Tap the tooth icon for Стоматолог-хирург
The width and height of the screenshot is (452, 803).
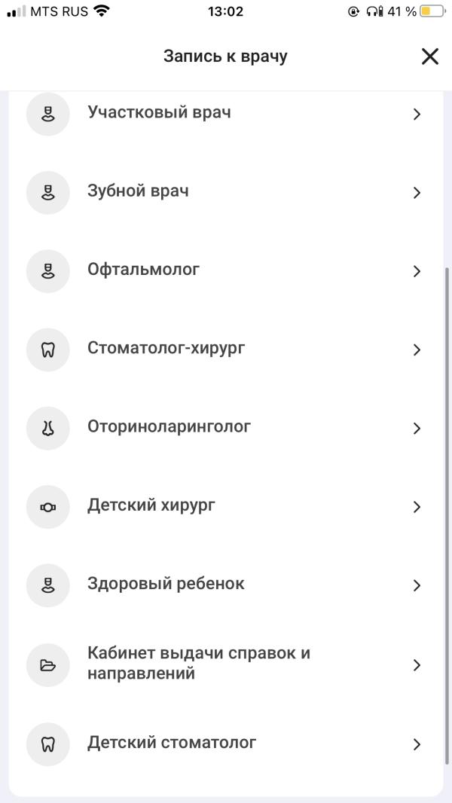47,350
